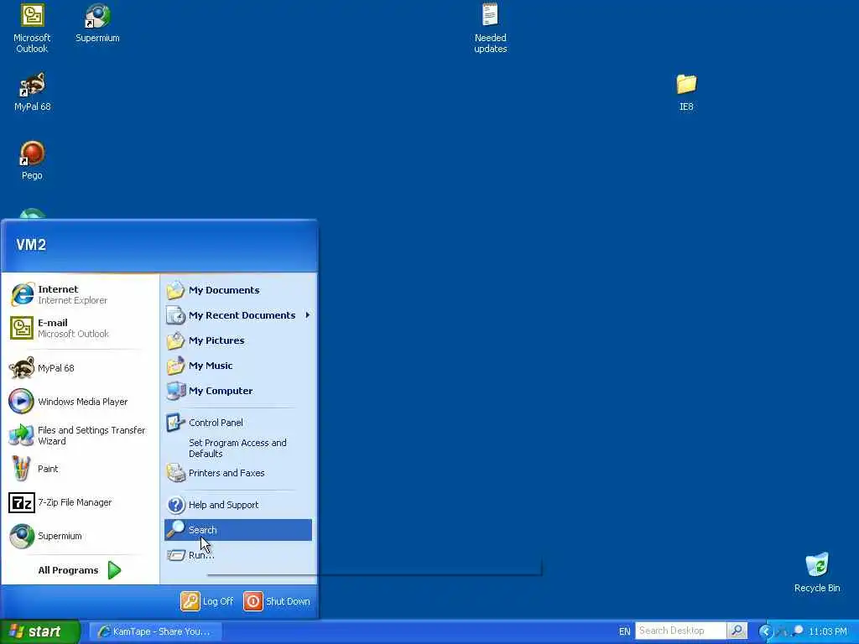The width and height of the screenshot is (859, 644).
Task: Select the IE8 folder on desktop
Action: [686, 92]
